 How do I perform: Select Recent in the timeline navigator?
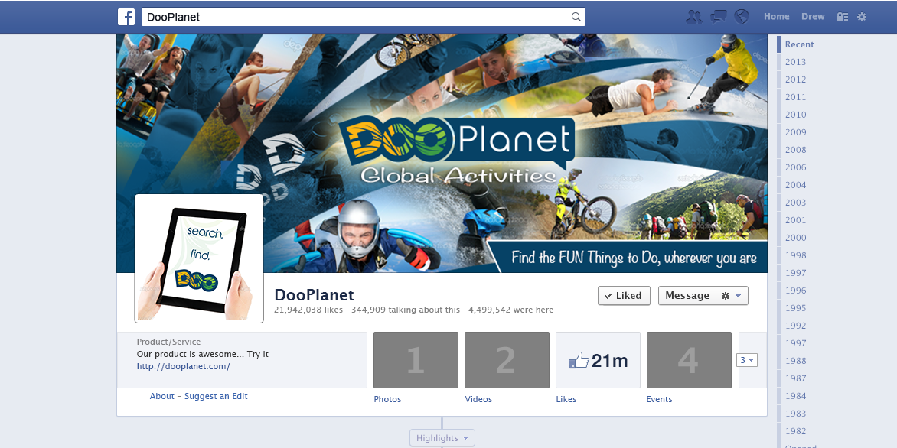pos(799,44)
